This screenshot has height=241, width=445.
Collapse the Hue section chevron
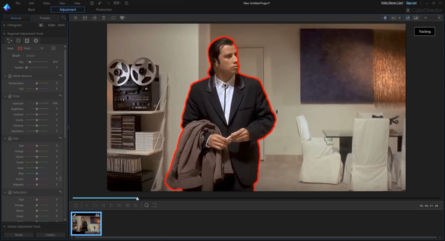point(5,139)
